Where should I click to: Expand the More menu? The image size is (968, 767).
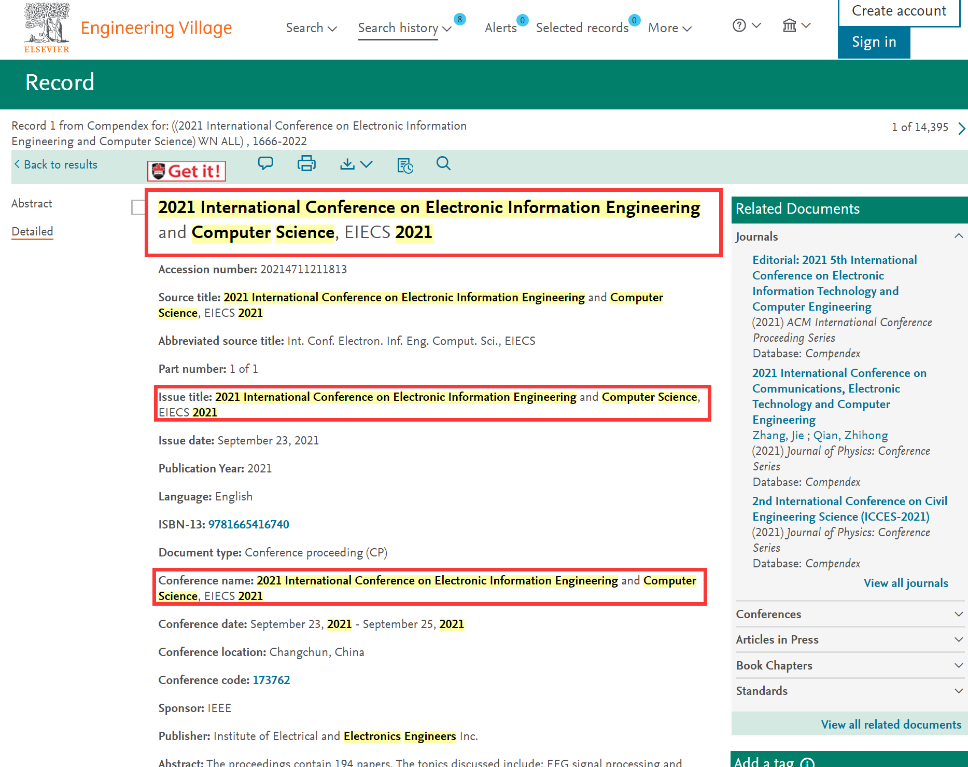pyautogui.click(x=669, y=28)
